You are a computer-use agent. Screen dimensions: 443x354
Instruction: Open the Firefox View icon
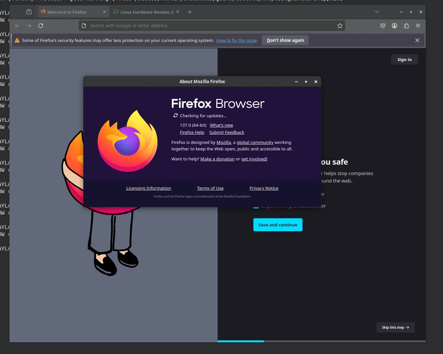[29, 12]
